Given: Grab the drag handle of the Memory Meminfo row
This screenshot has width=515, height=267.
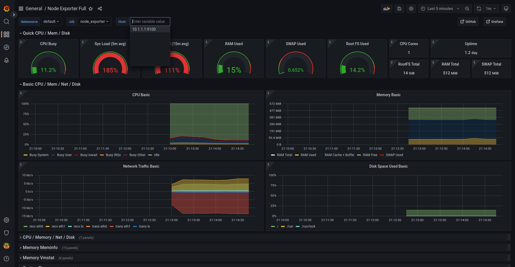Looking at the screenshot, I should pos(509,247).
